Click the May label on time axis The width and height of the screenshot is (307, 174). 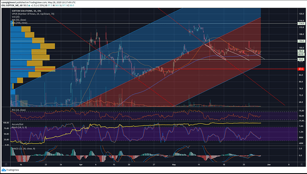pyautogui.click(x=174, y=164)
